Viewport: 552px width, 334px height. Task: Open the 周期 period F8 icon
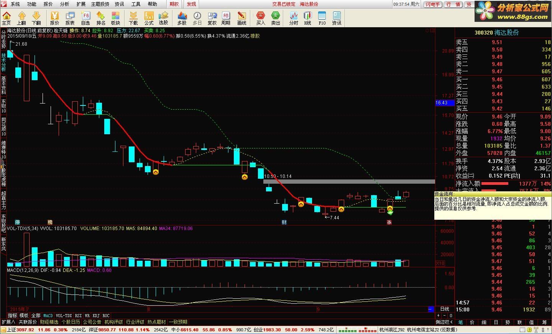click(x=226, y=18)
